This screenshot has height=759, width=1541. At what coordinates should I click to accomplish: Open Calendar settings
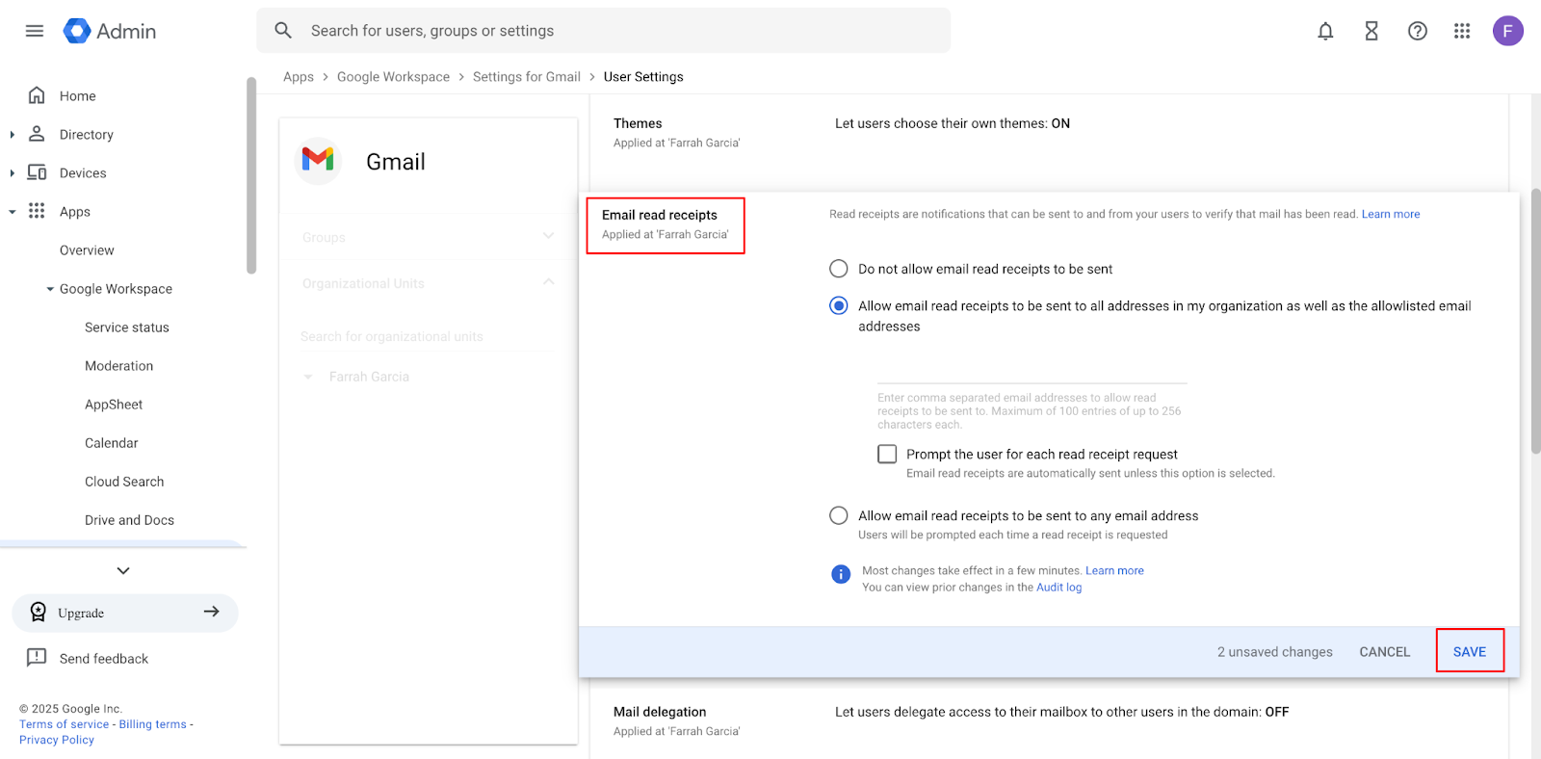[112, 442]
